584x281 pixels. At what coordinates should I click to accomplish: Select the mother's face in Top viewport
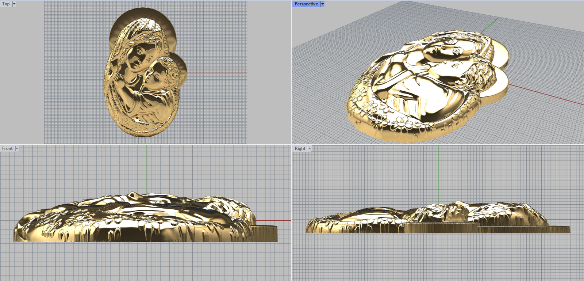click(137, 57)
